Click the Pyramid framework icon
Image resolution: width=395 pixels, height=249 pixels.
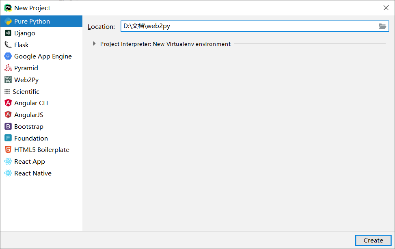[8, 68]
